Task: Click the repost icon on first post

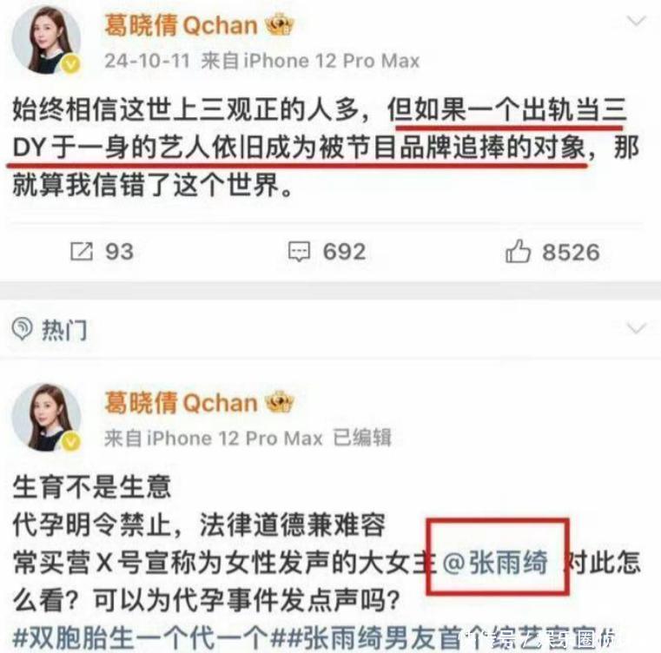Action: tap(82, 251)
